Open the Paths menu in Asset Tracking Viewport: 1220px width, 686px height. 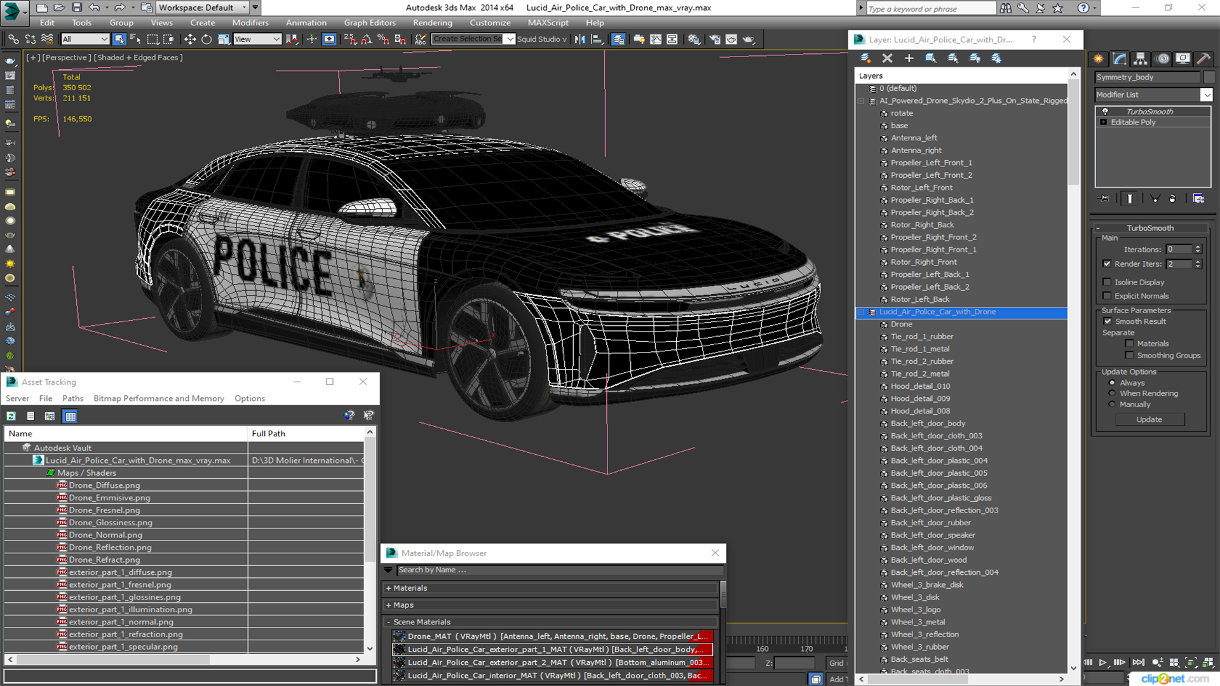click(x=73, y=399)
